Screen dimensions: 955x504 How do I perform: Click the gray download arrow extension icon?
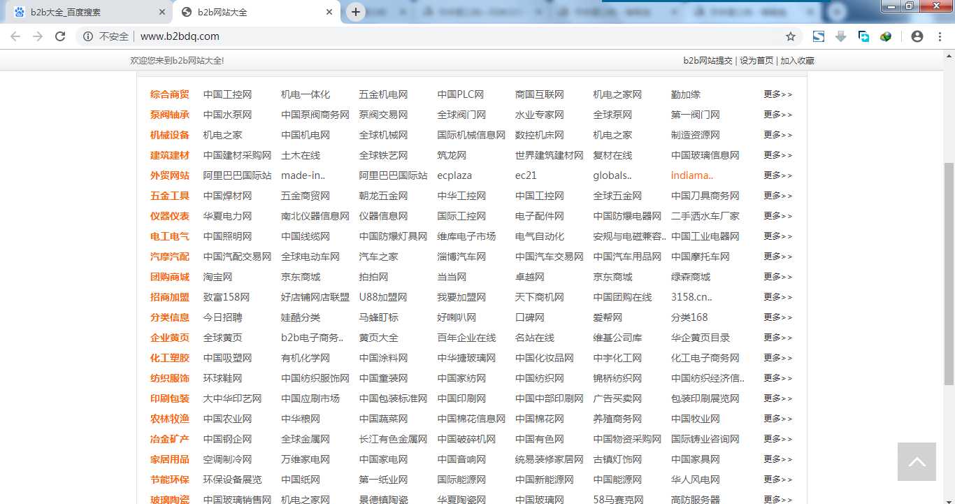[841, 36]
